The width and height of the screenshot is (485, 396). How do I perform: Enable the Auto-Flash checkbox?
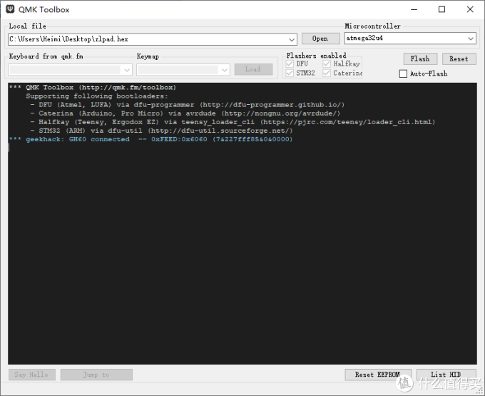404,73
